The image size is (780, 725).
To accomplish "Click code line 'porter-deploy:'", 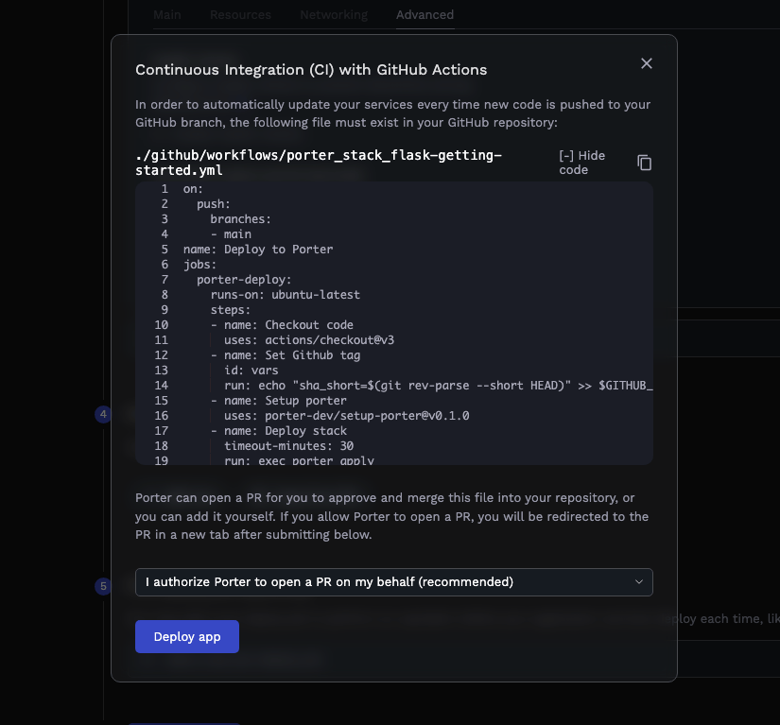I will click(244, 280).
